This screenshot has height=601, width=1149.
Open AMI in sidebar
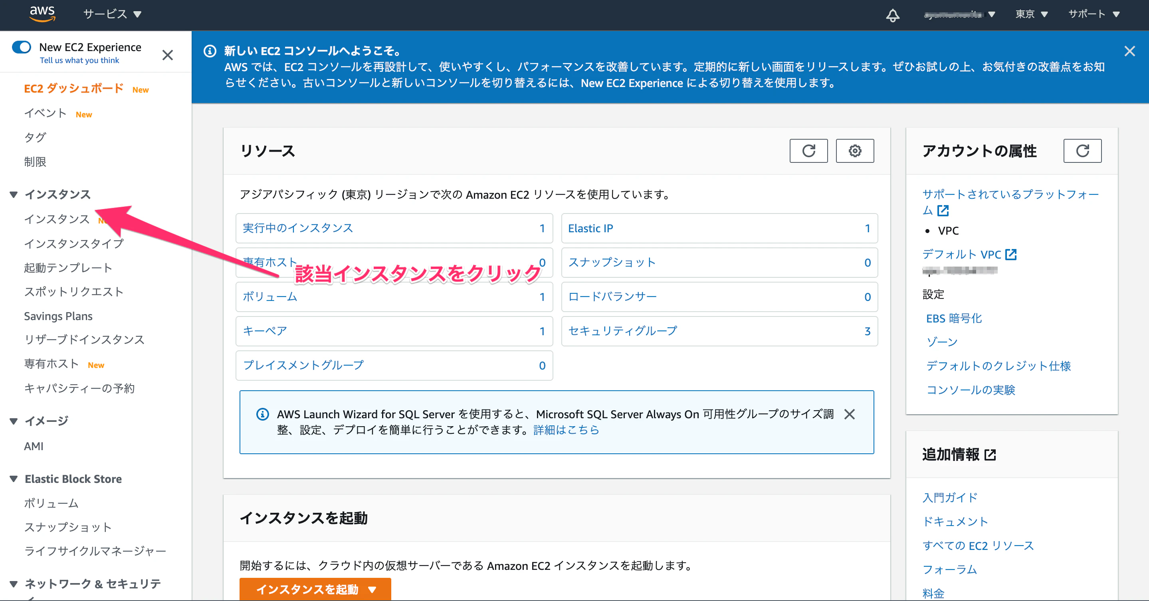[x=34, y=446]
